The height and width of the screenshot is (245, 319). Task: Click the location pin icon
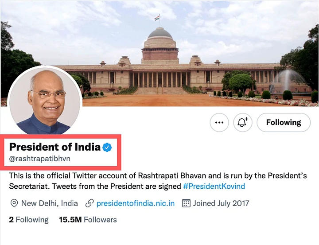[x=14, y=203]
